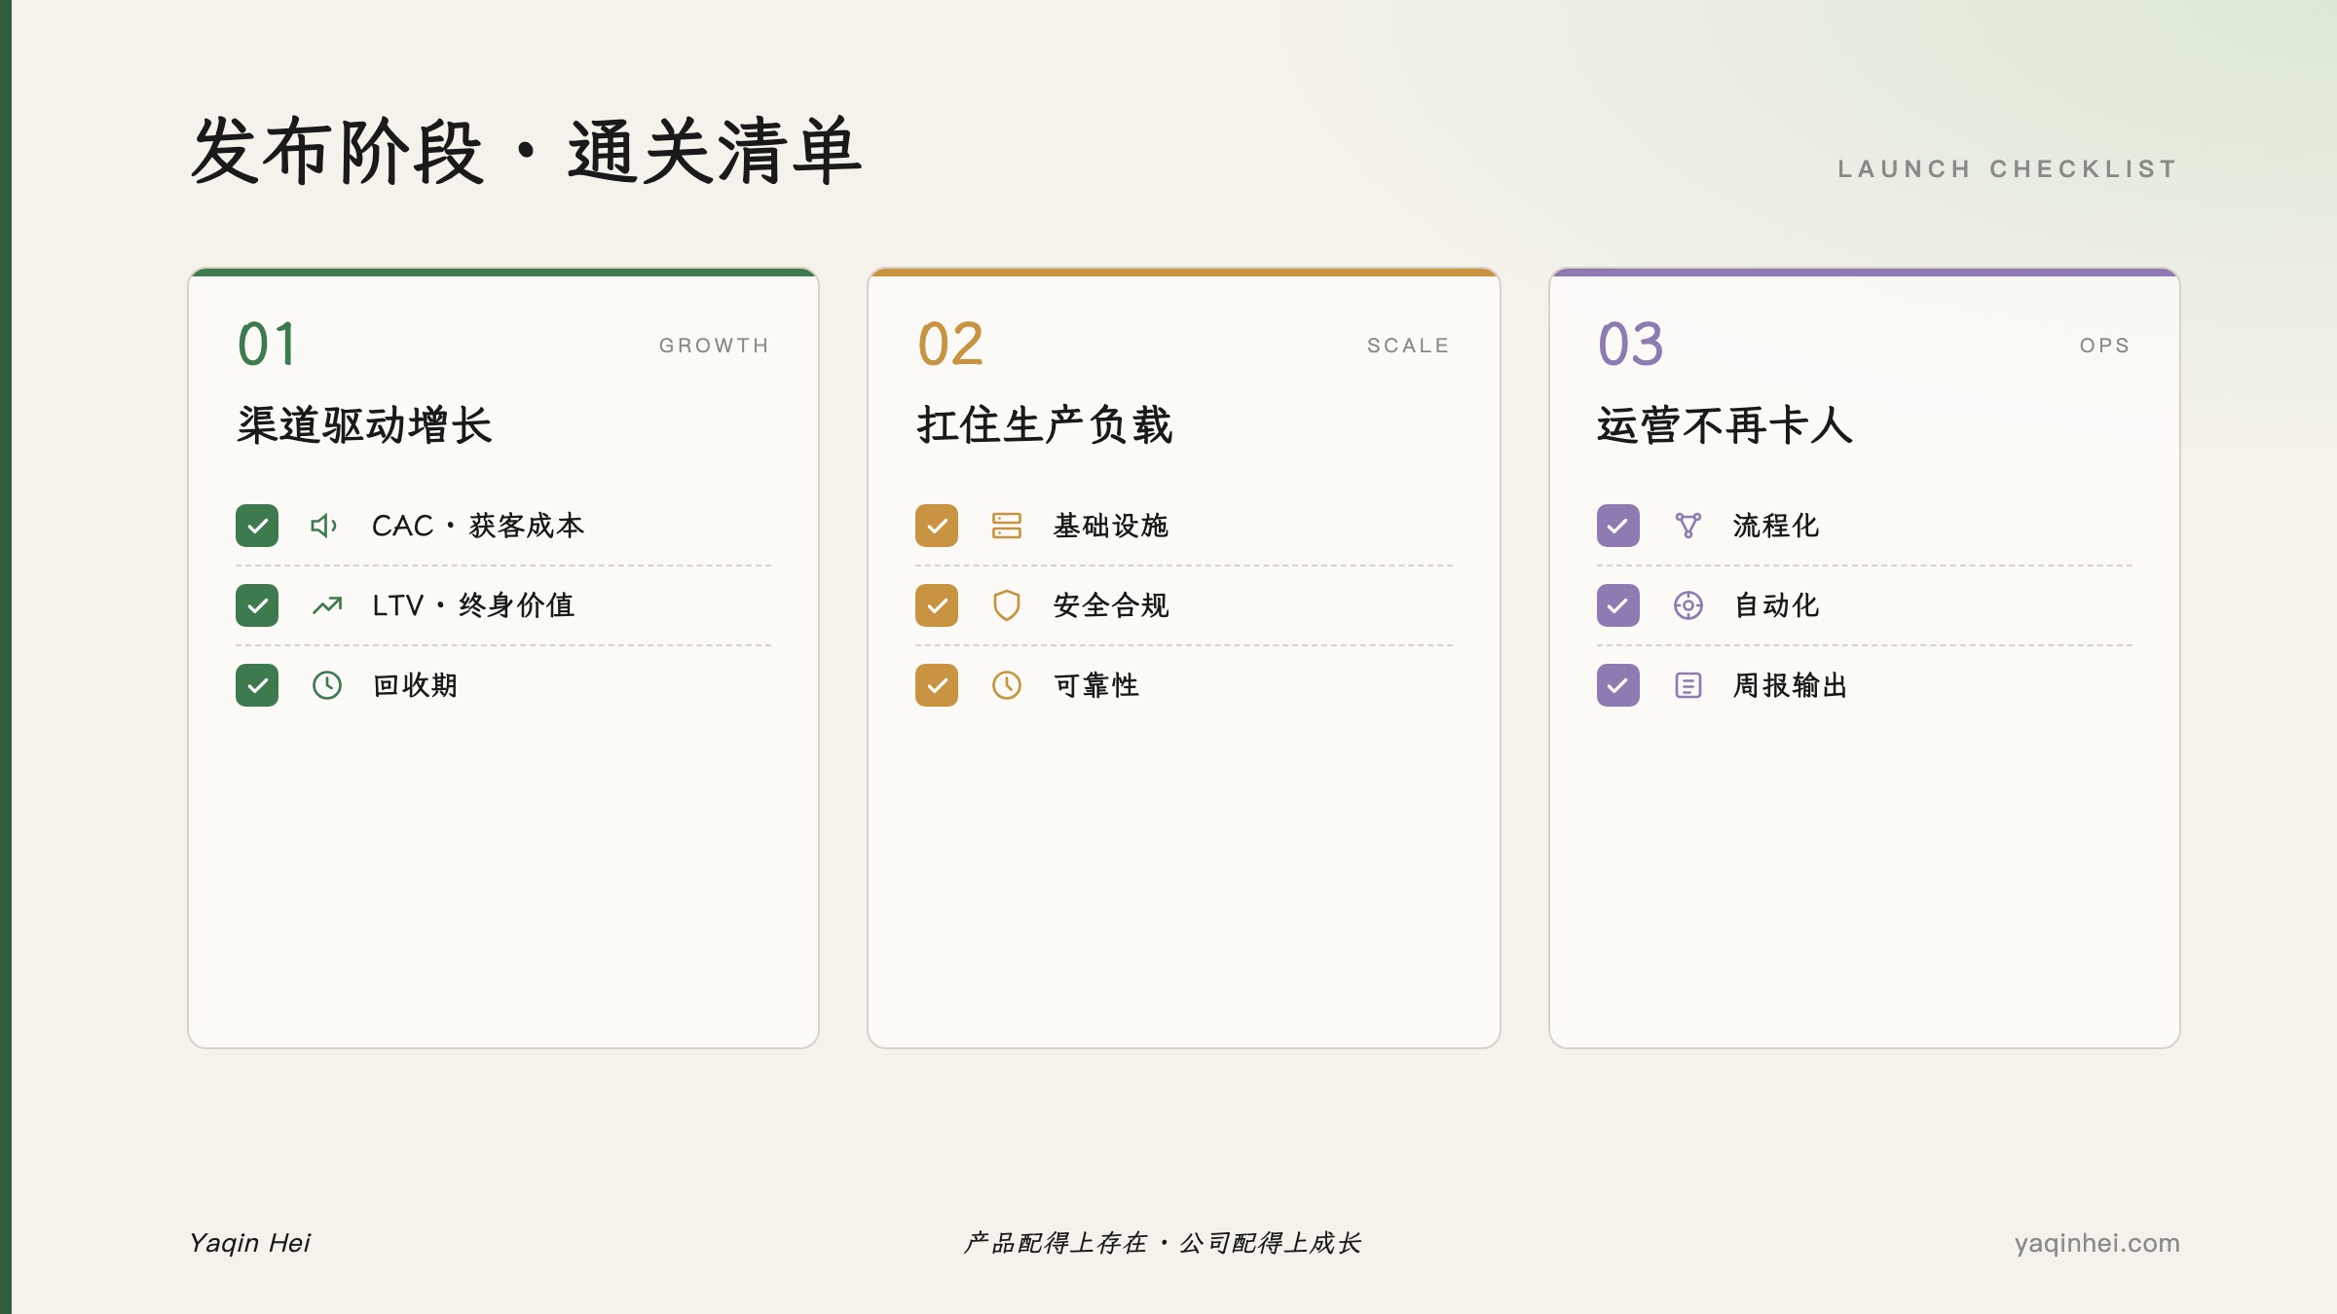Toggle the 周报输出 checkbox

[1618, 685]
